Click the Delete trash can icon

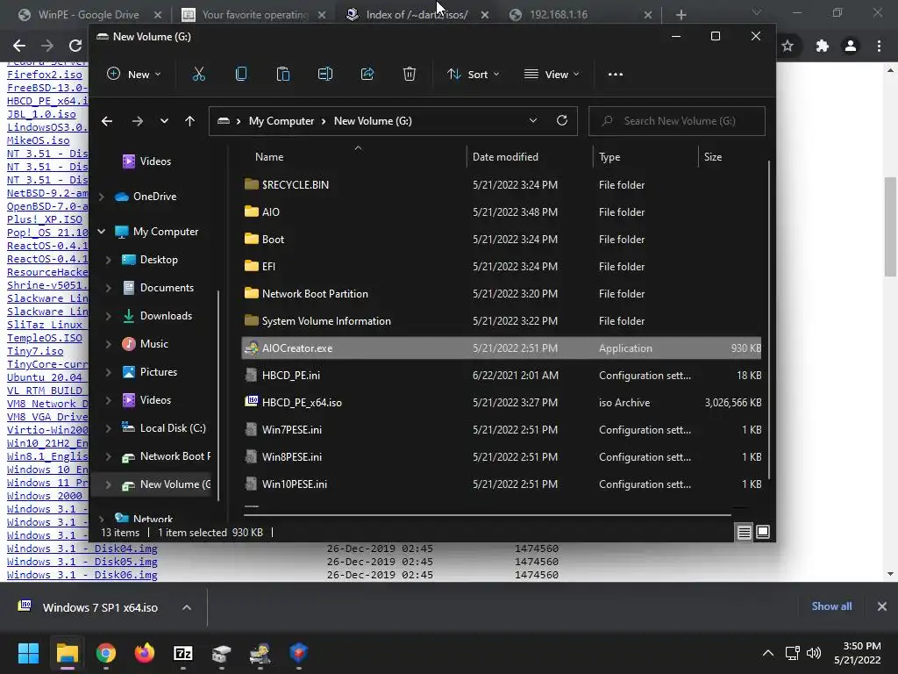409,74
